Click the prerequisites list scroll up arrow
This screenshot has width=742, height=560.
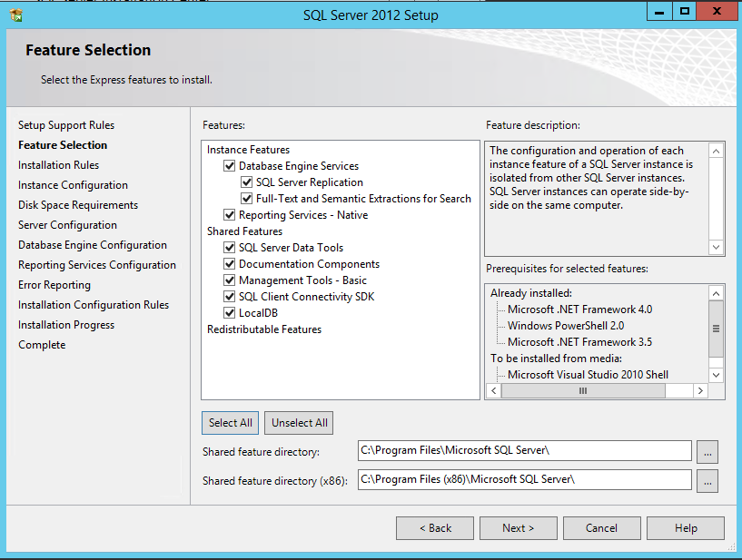[x=716, y=294]
